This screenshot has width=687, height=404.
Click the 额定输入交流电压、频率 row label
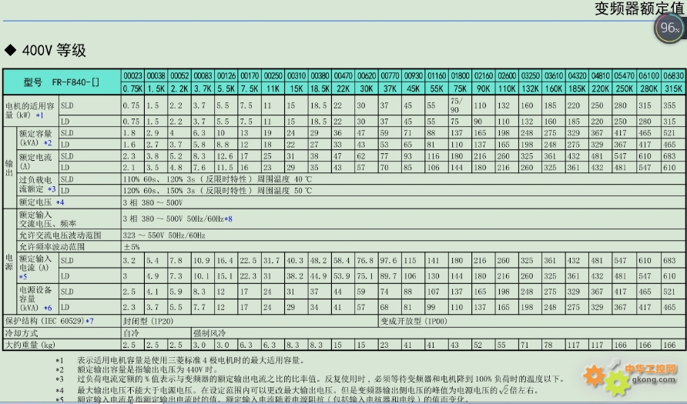[47, 219]
